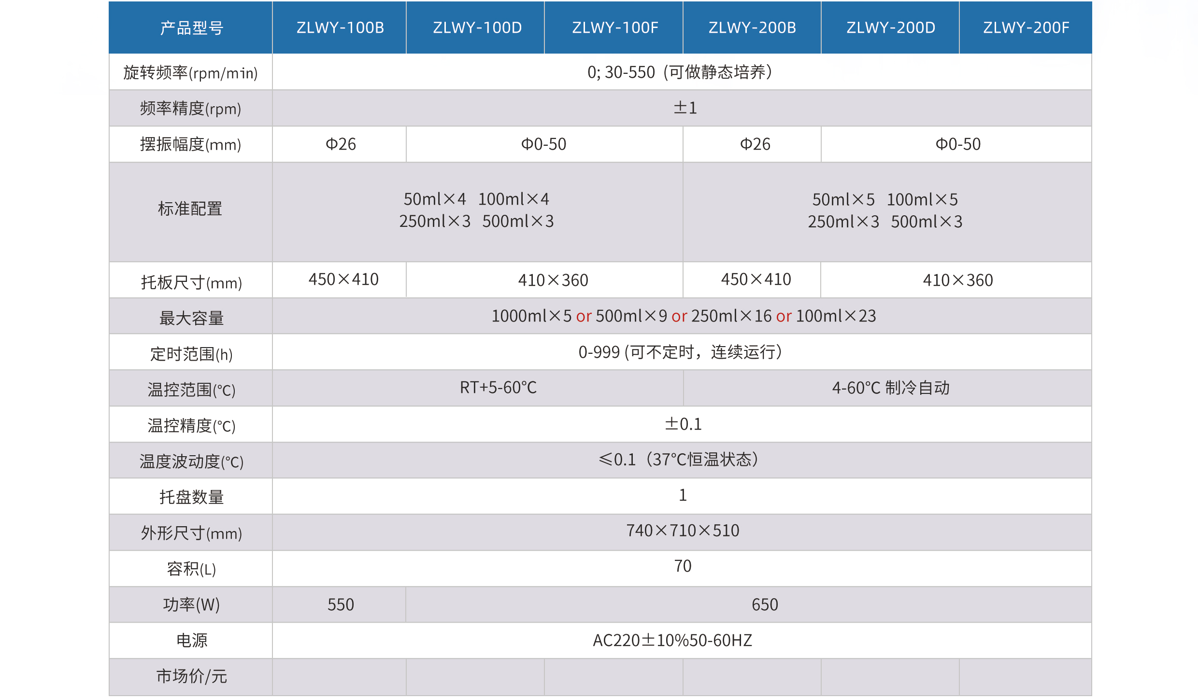Click the 650 power value

point(765,605)
